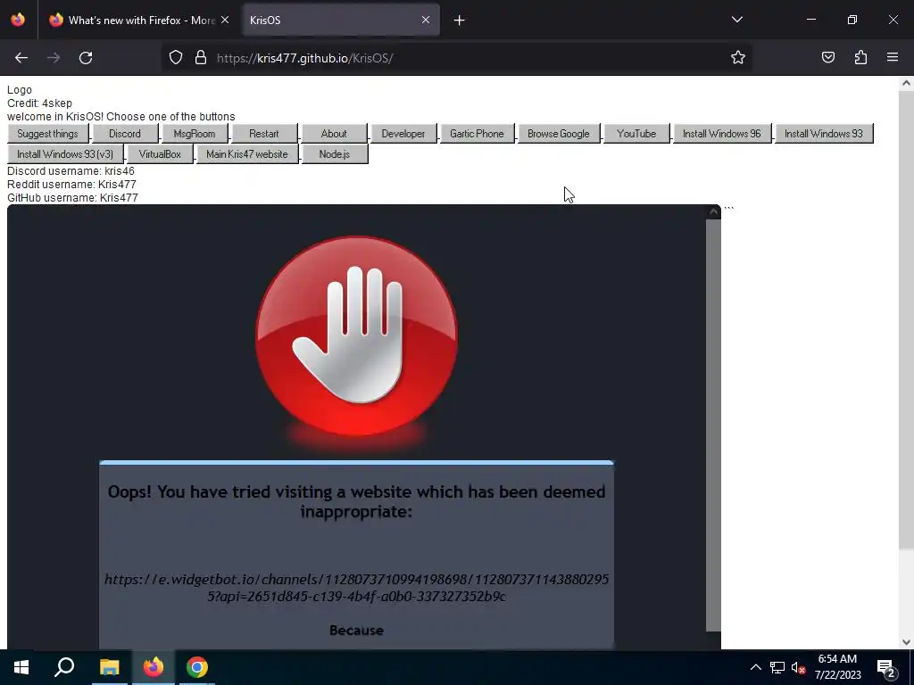Open the tracking protection shield icon
The image size is (914, 685).
pos(176,58)
